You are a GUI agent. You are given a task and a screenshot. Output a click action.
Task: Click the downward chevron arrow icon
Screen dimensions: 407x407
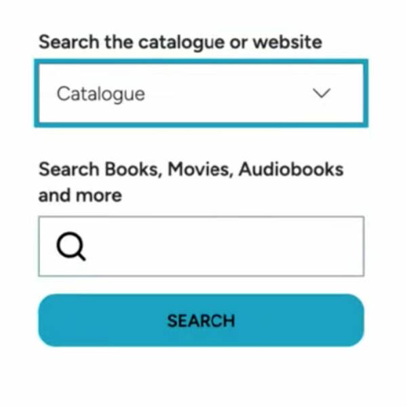click(322, 93)
